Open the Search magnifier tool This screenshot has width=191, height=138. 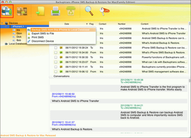pyautogui.click(x=89, y=11)
